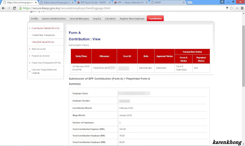Open Posted List Archive in sidebar
This screenshot has width=245, height=146.
click(41, 56)
